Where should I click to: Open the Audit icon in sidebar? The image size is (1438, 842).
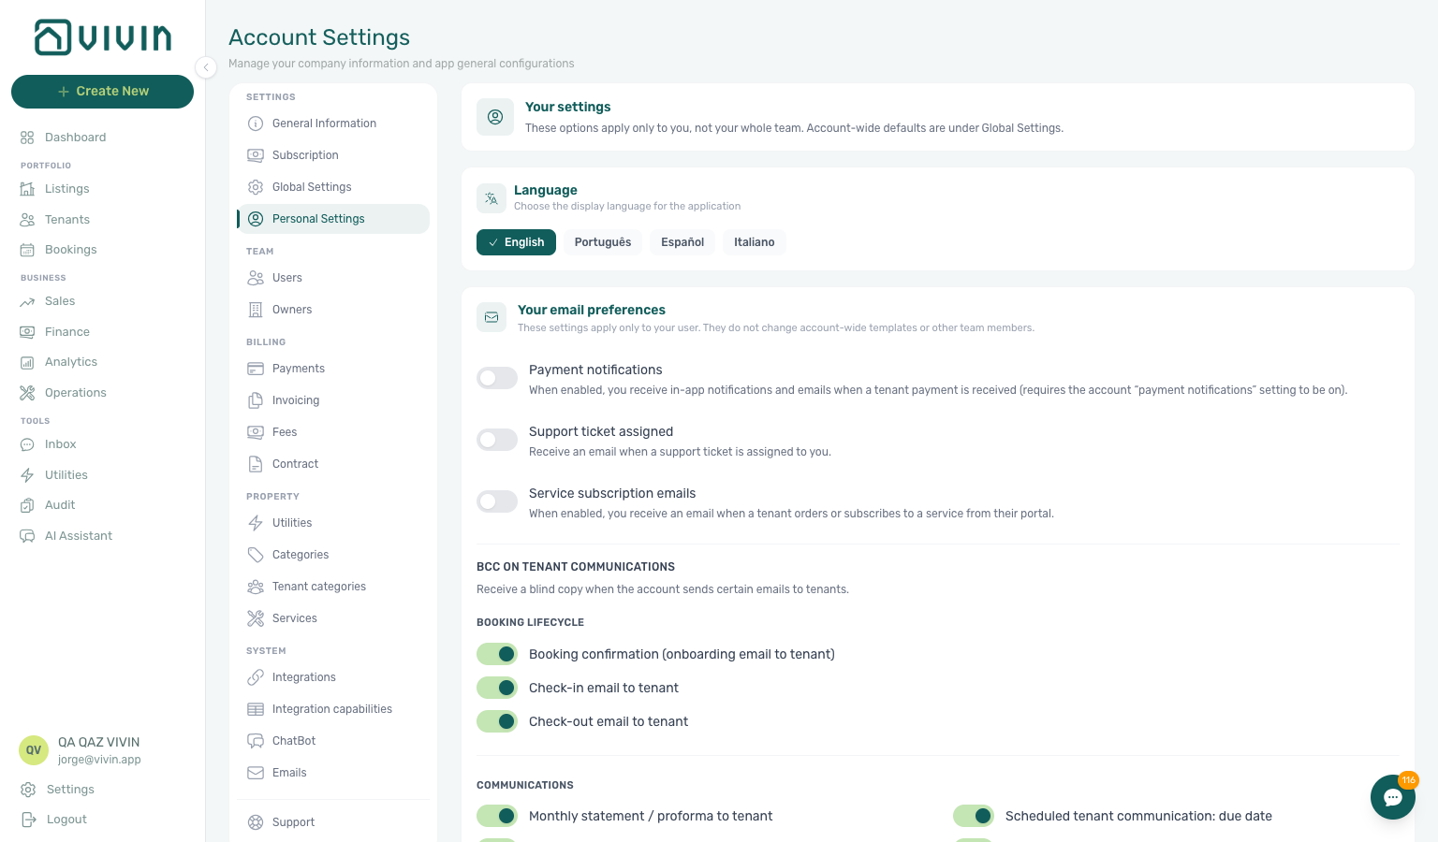pyautogui.click(x=27, y=505)
